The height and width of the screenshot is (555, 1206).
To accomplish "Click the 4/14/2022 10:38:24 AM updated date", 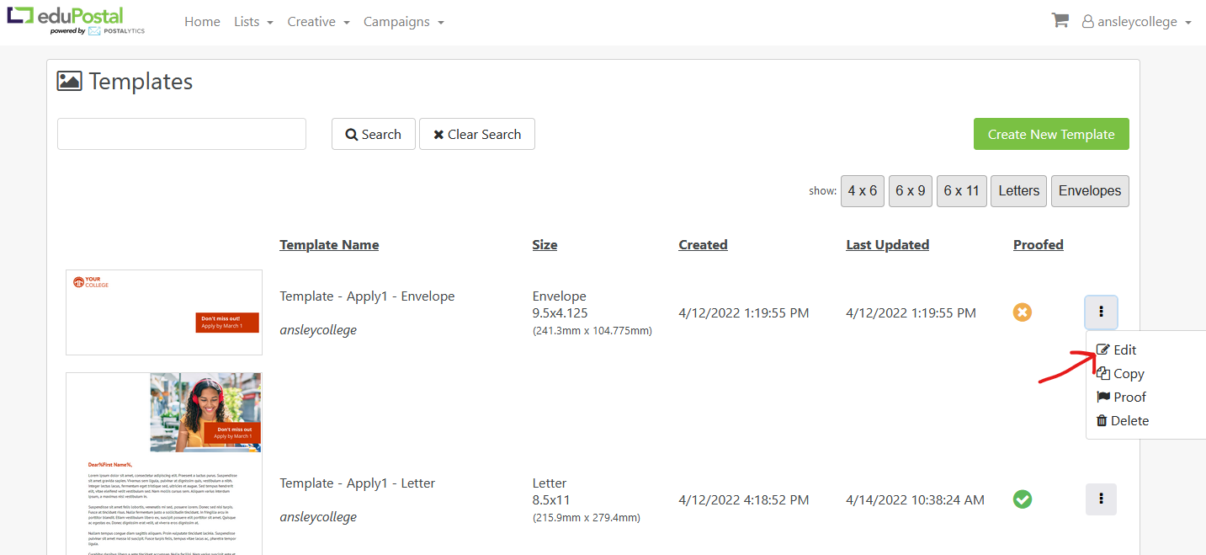I will pos(915,499).
